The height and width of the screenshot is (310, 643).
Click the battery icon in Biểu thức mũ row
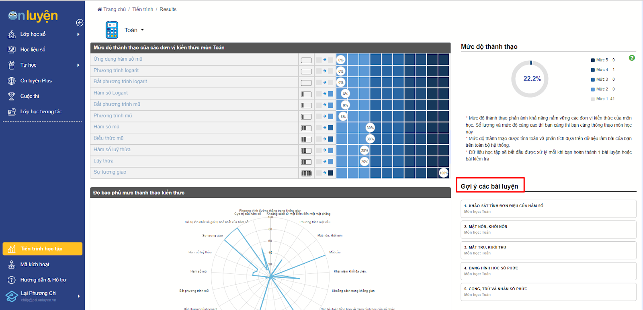coord(306,139)
